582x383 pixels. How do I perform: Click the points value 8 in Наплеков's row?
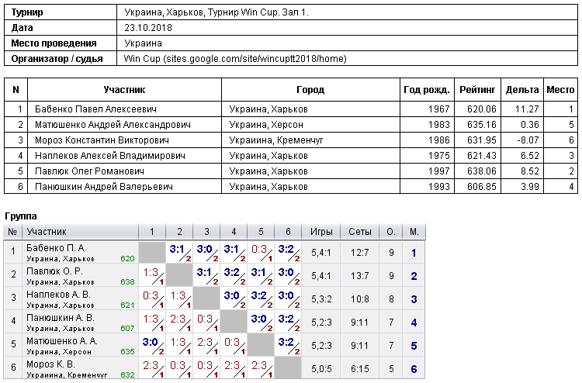[391, 299]
